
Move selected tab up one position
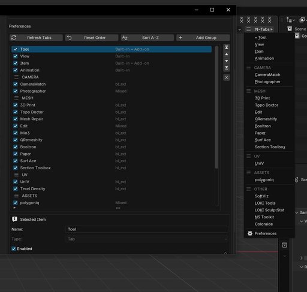[x=227, y=54]
